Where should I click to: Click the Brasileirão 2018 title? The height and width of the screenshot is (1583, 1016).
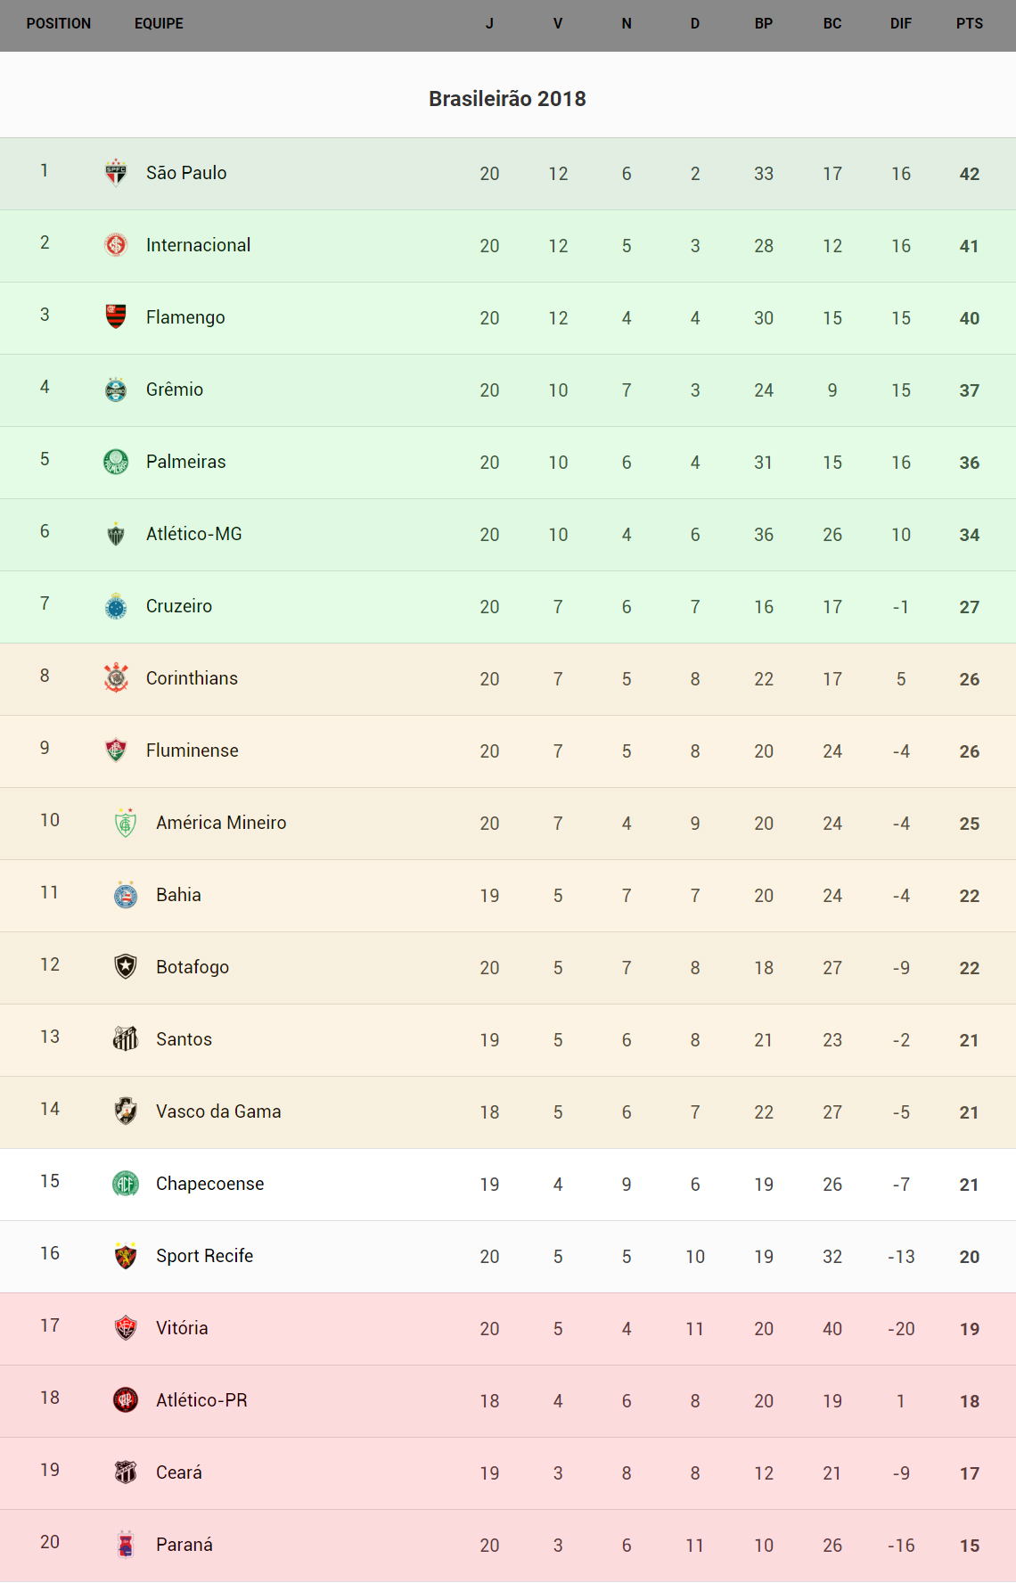click(507, 99)
